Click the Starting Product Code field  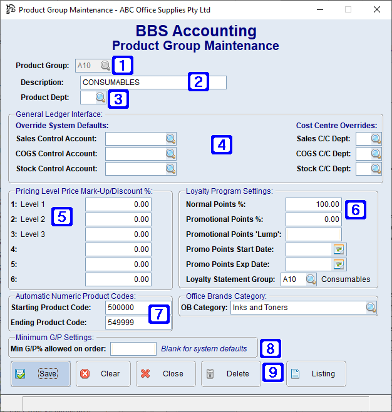[138, 308]
